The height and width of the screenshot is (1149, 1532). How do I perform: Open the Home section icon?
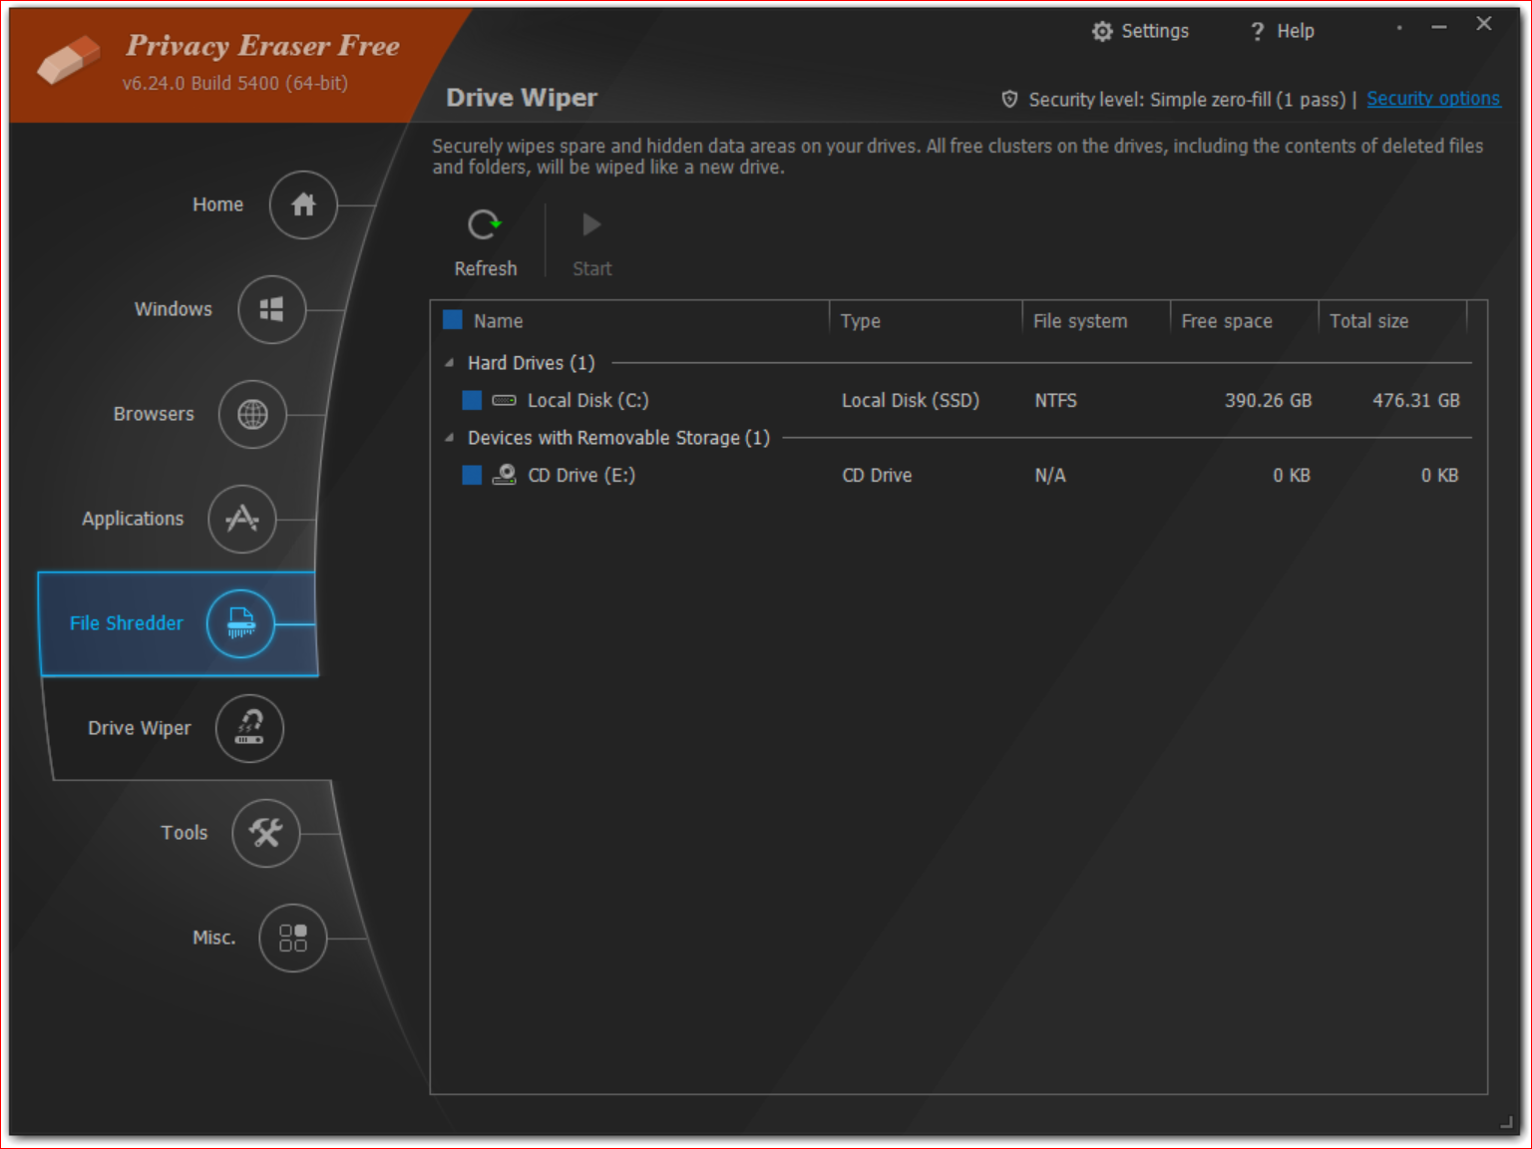point(303,204)
